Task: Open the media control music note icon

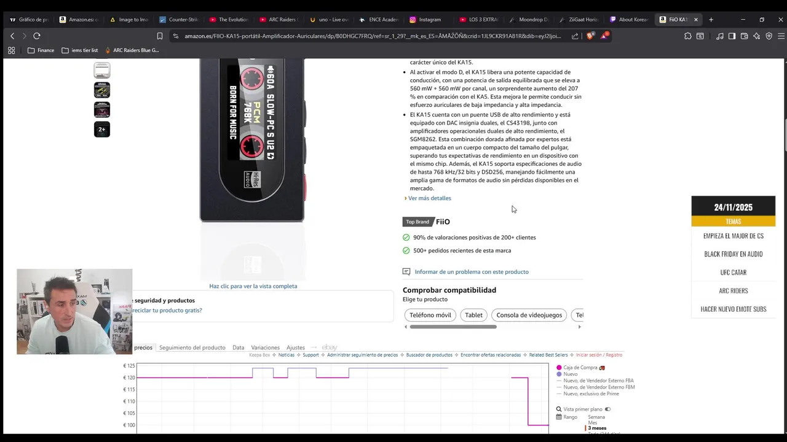Action: click(x=719, y=36)
